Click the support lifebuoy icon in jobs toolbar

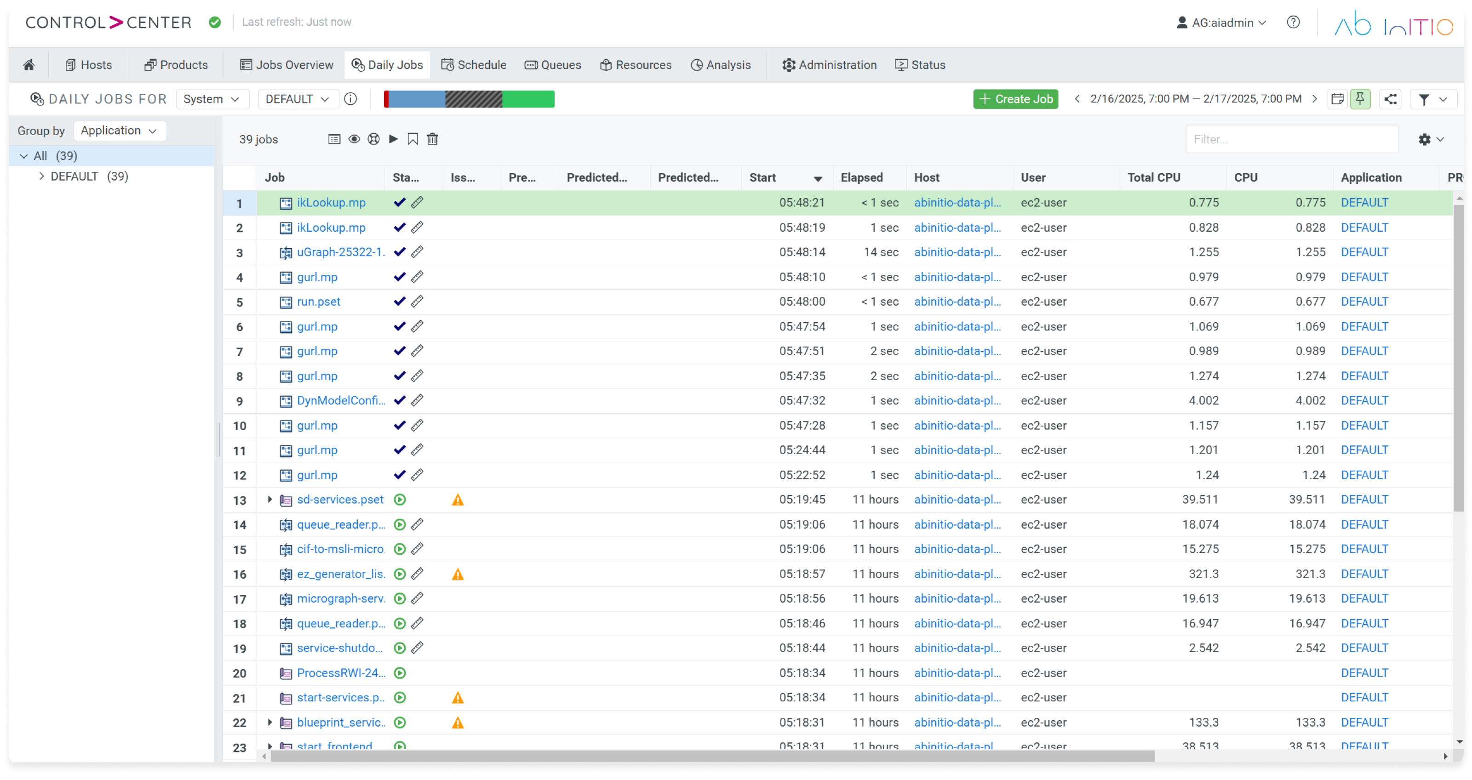pos(374,139)
